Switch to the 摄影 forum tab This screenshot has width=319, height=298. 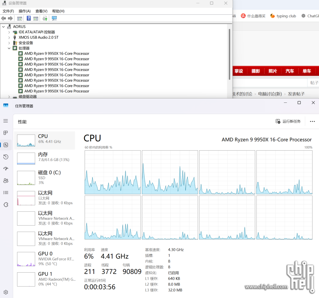point(256,71)
